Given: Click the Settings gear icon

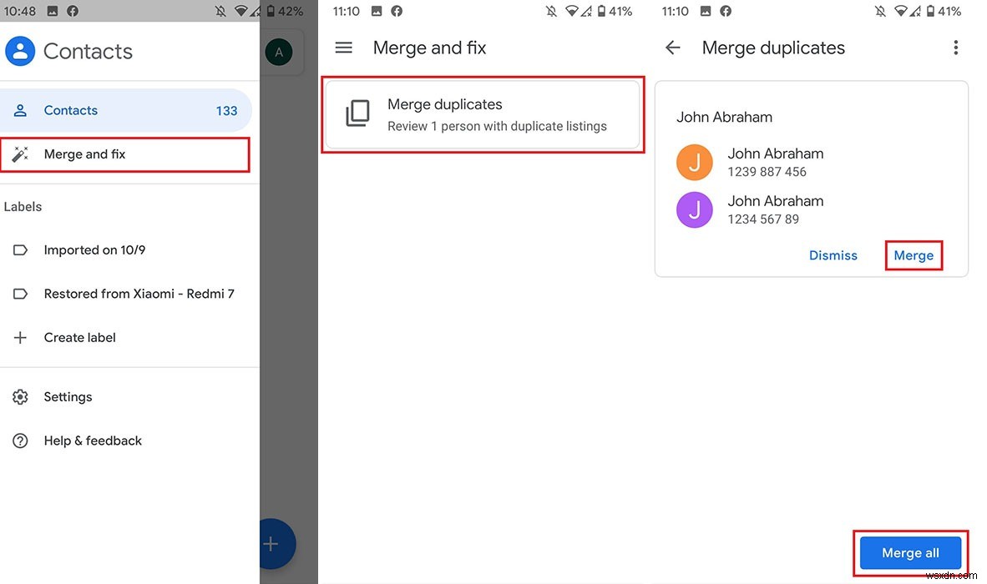Looking at the screenshot, I should pos(20,396).
